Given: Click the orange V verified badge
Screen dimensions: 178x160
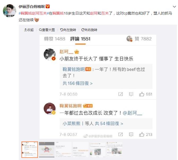Looking at the screenshot, I should [47, 6].
